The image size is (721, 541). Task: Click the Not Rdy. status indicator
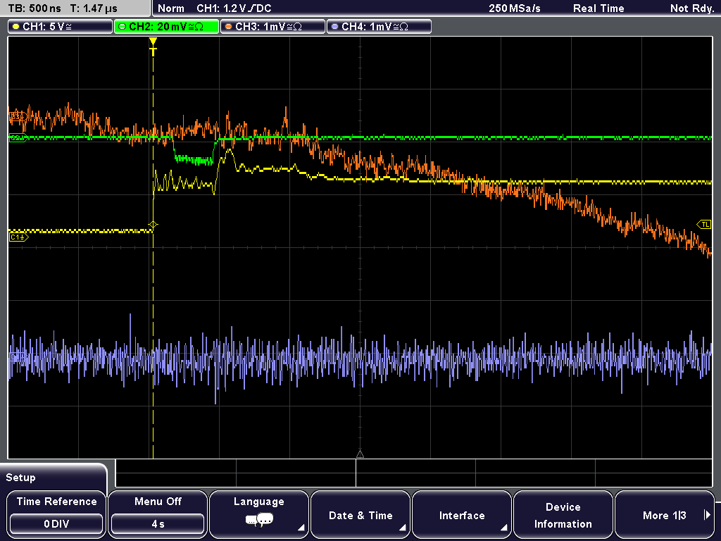coord(692,8)
